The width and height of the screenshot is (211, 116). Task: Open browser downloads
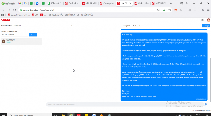coord(195,10)
